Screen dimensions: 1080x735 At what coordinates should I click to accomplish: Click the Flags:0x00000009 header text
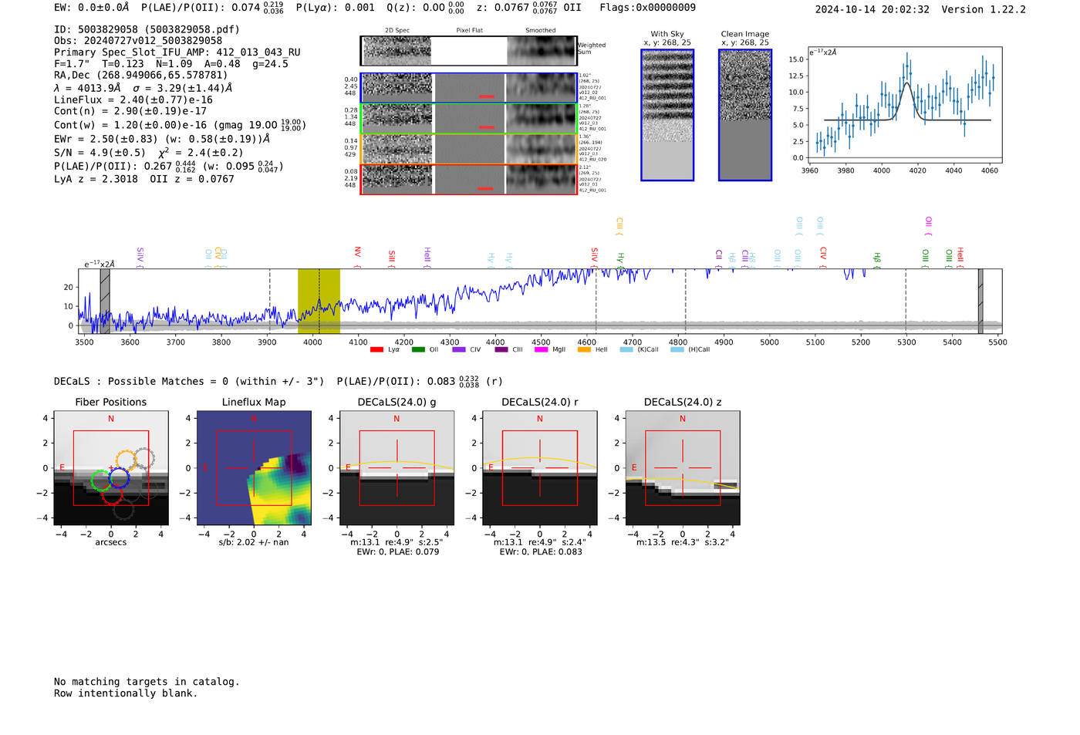tap(647, 8)
